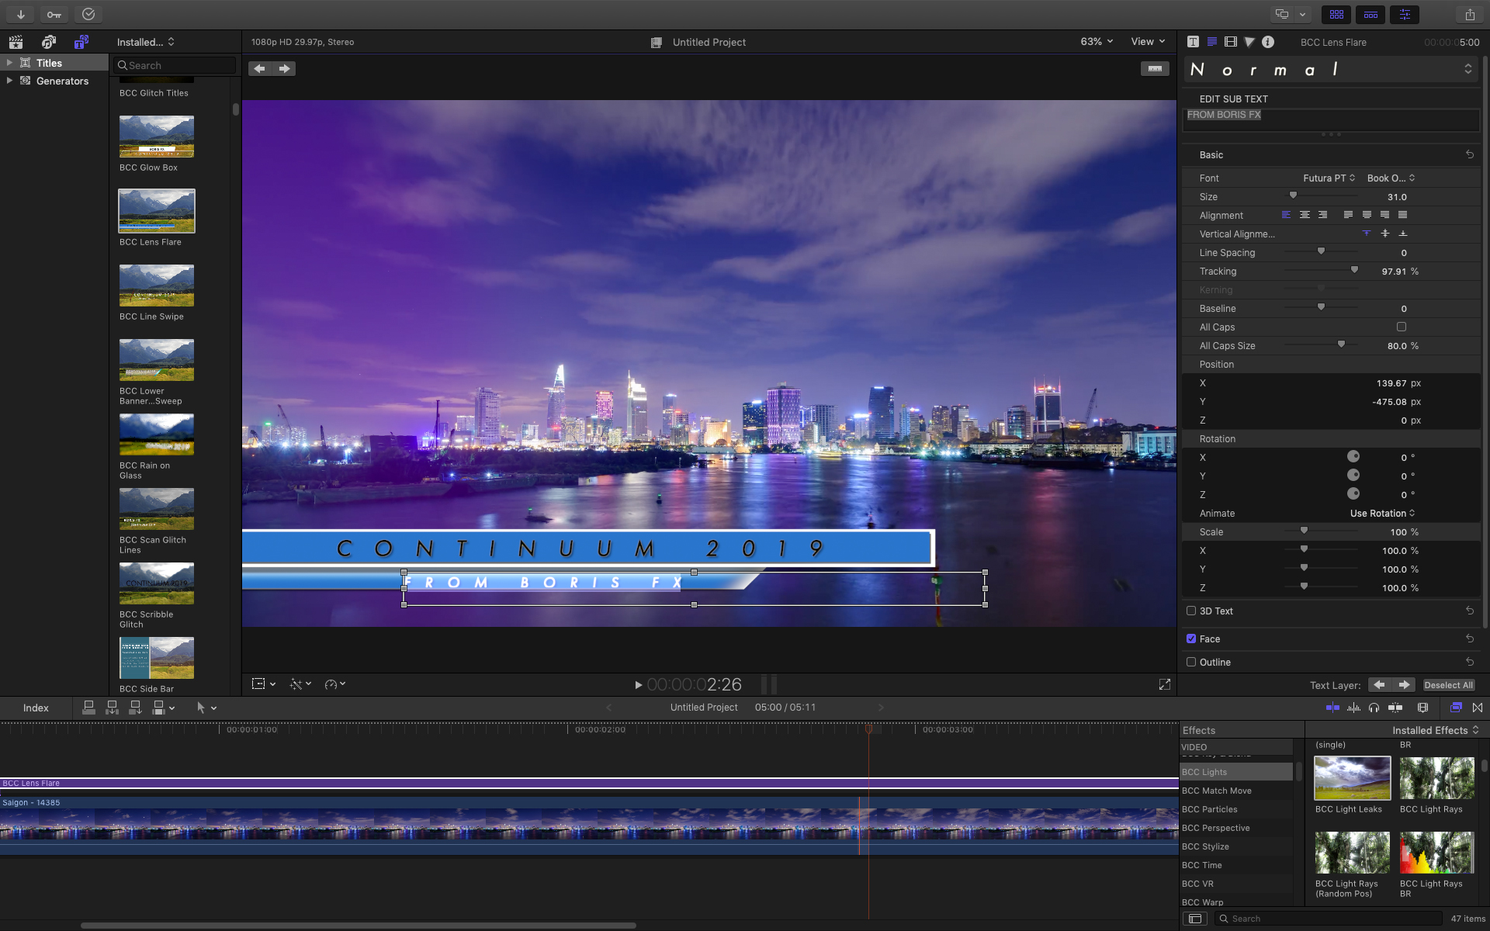Screen dimensions: 1490x931
Task: Select BCC Stylize effects category
Action: click(1205, 846)
